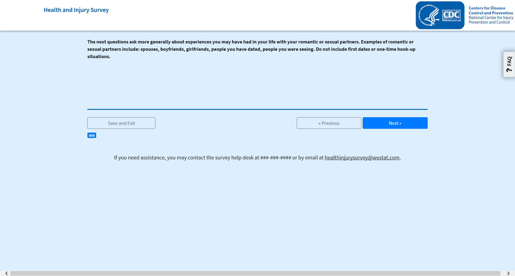Click the Centers for Disease Control text
This screenshot has height=276, width=515.
[x=490, y=10]
